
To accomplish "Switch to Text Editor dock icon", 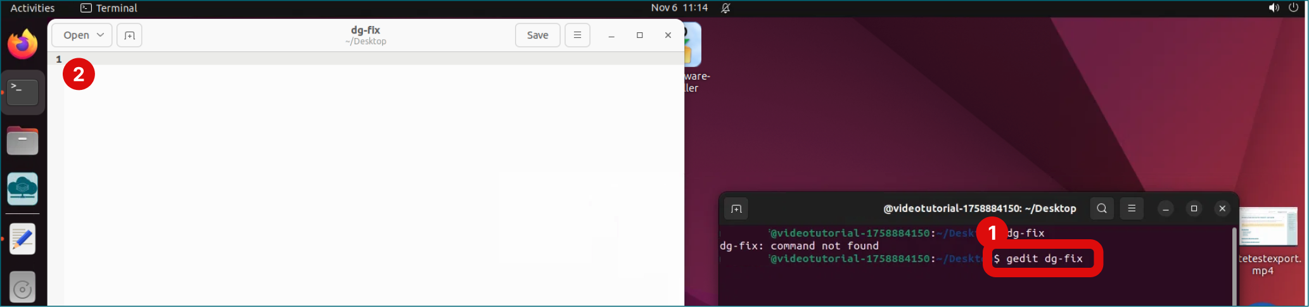I will (23, 239).
